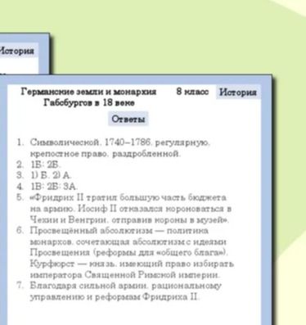Click the line 'Чехии и Венгрии, отправив короны в музей'
The image size is (306, 325).
click(129, 219)
